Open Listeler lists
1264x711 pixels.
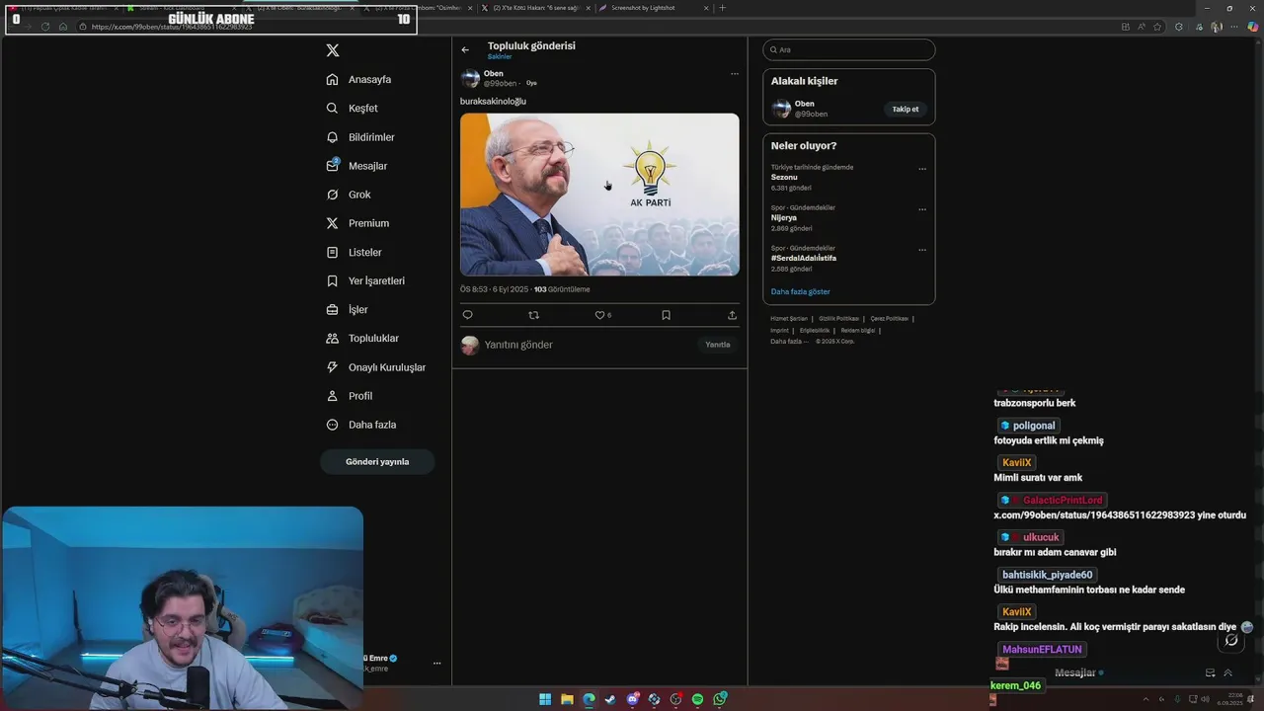(354, 252)
